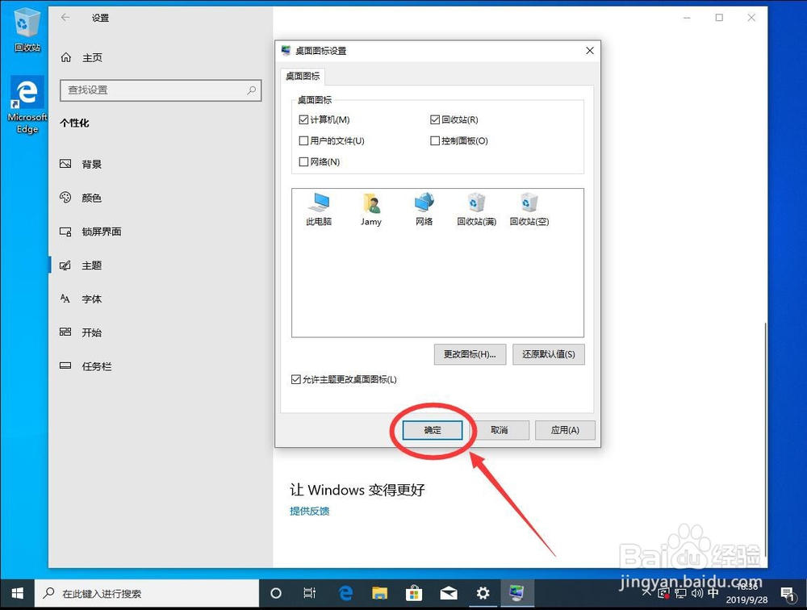The width and height of the screenshot is (807, 610).
Task: Open Microsoft Store from taskbar
Action: pyautogui.click(x=414, y=594)
